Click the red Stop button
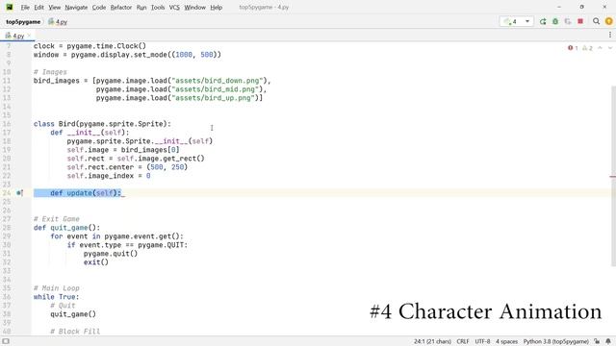The image size is (616, 346). 580,21
